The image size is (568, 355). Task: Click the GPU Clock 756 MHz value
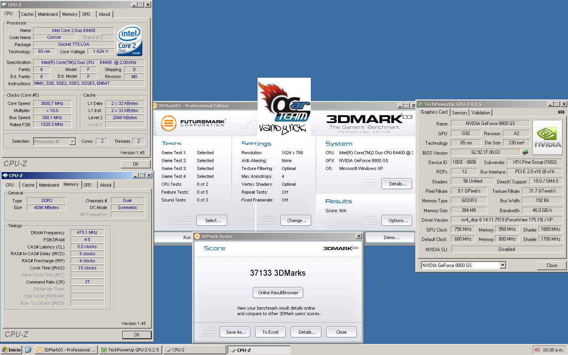tap(463, 230)
